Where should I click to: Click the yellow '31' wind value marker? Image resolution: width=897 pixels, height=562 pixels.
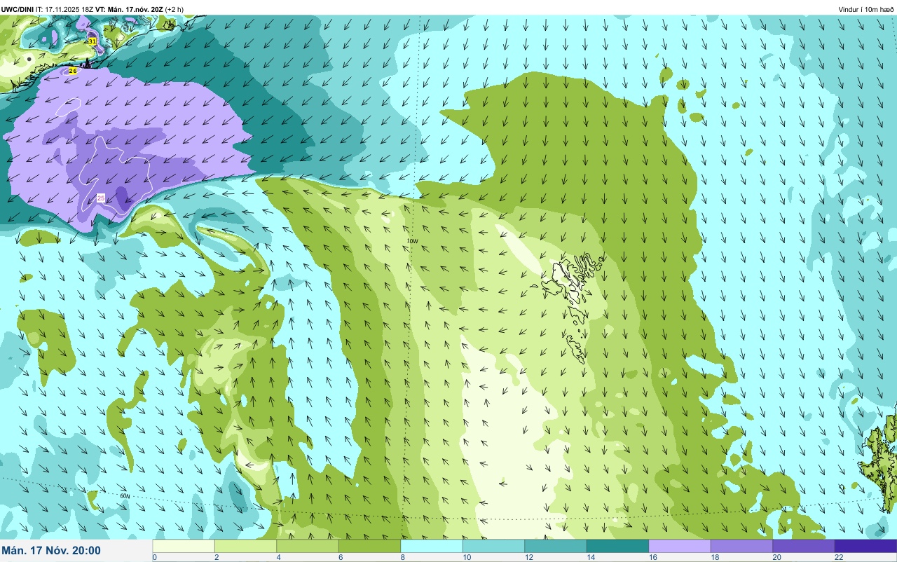coord(92,41)
